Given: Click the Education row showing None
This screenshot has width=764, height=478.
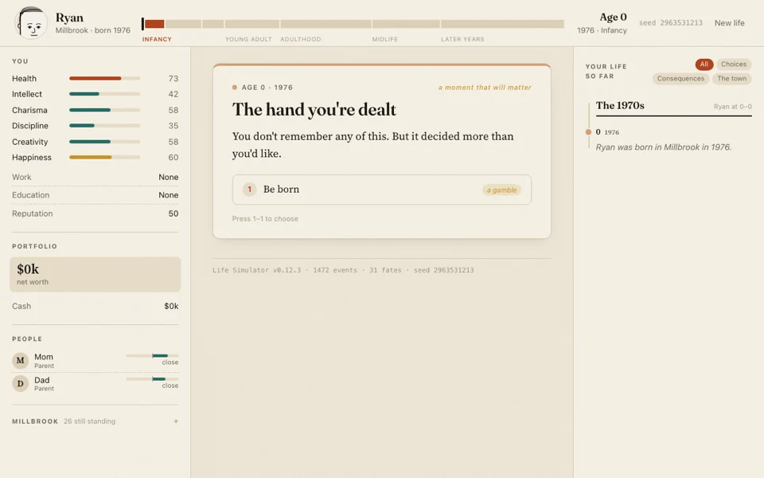Looking at the screenshot, I should coord(95,195).
